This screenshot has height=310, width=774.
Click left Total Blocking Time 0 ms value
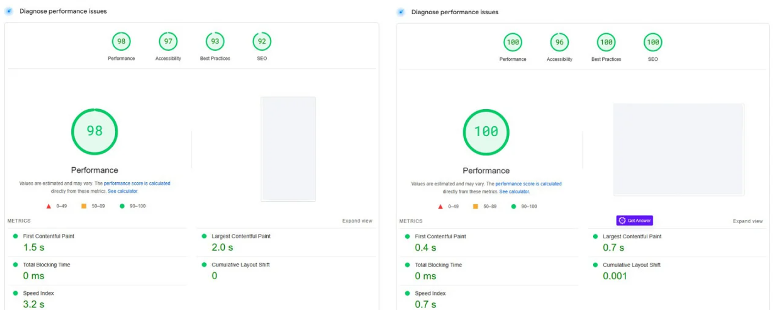tap(34, 276)
